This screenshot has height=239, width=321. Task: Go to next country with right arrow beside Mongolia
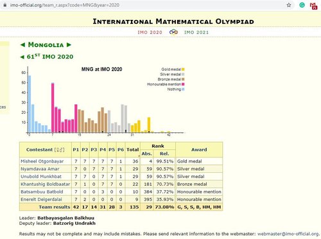(x=69, y=45)
